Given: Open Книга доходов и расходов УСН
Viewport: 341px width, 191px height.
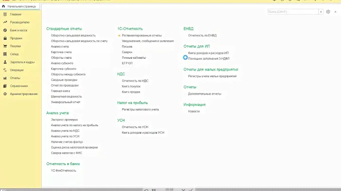Looking at the screenshot, I should [143, 133].
